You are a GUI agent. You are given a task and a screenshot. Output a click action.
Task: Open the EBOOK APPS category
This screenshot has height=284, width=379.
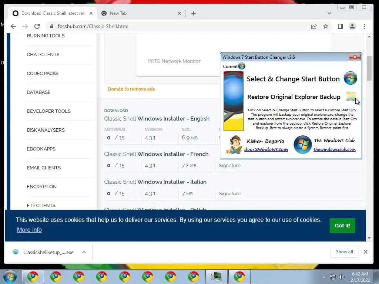pos(41,149)
